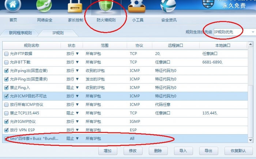Viewport: 256px width, 159px height.
Task: Open the network security globe icon
Action: point(44,5)
